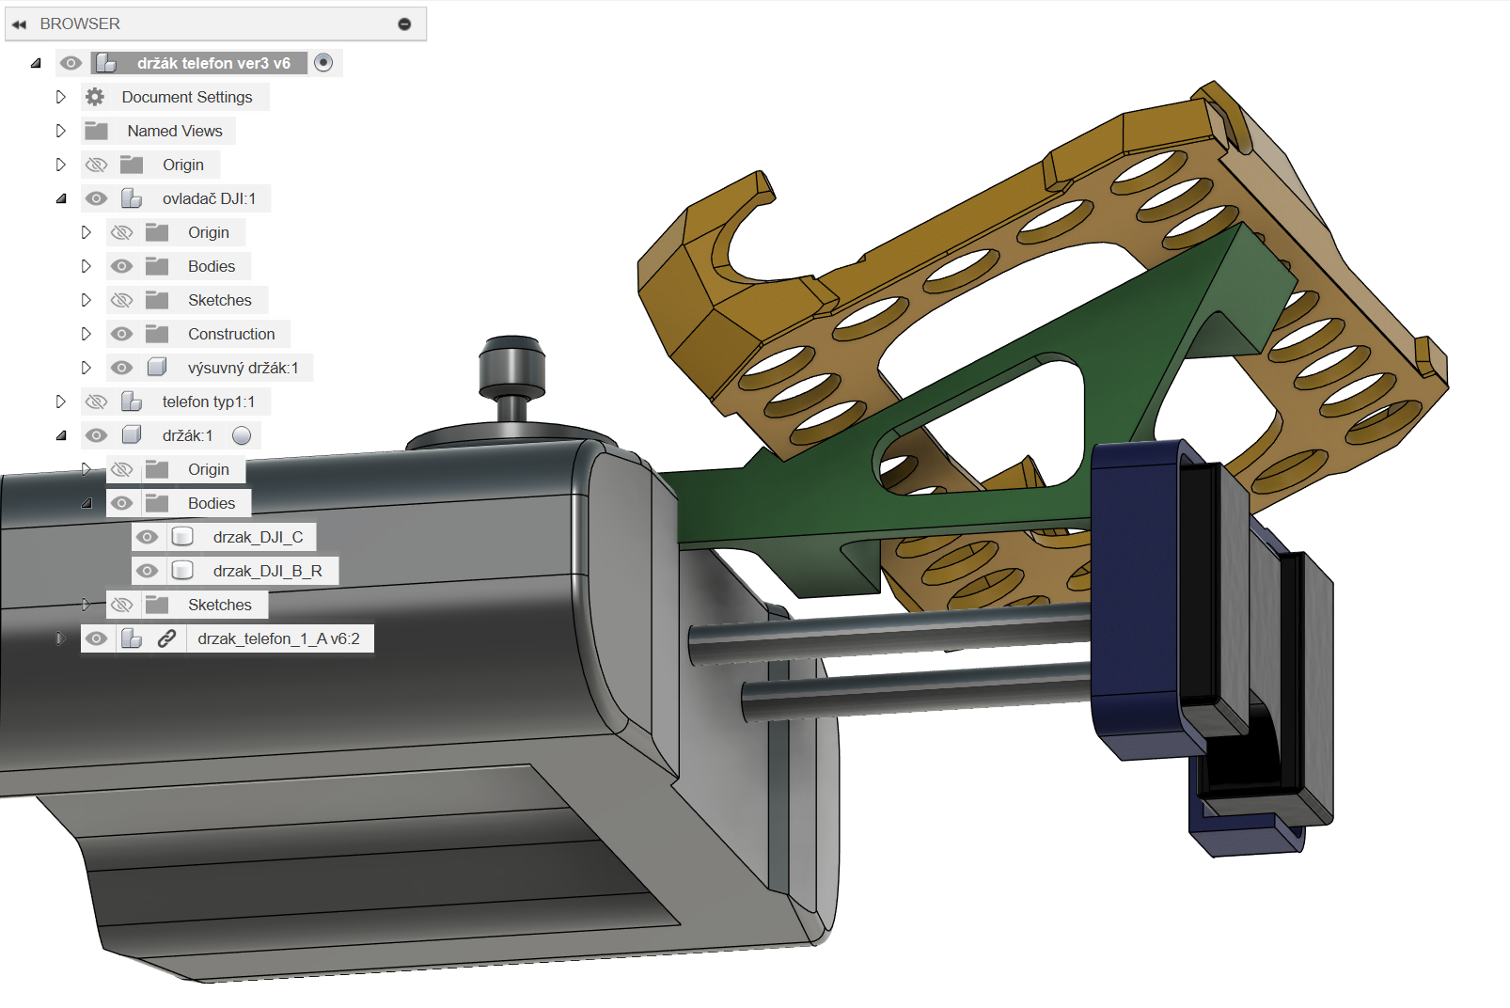
Task: Activate the root component radio button
Action: (323, 63)
